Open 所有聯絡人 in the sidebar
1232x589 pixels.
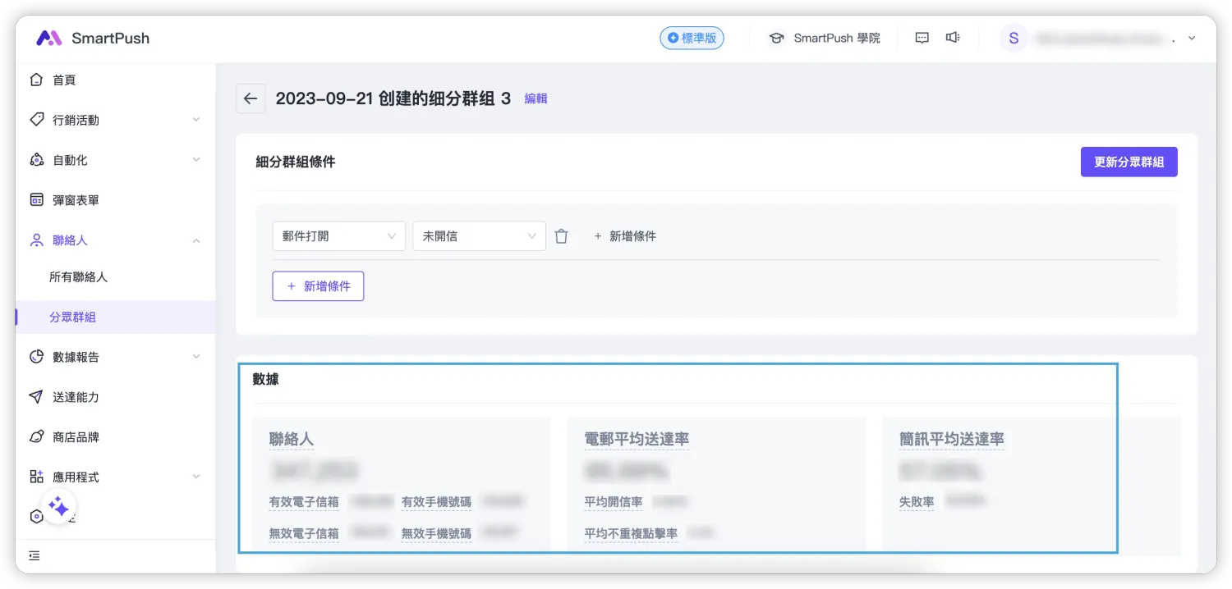[x=78, y=277]
